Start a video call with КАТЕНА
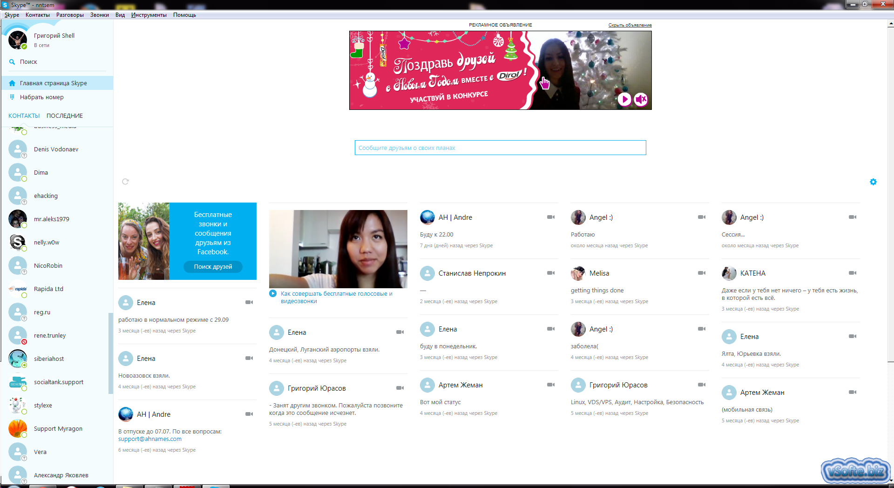The image size is (894, 488). click(853, 273)
